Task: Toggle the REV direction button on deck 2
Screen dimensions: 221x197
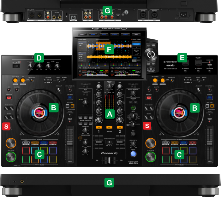Action: 149,98
